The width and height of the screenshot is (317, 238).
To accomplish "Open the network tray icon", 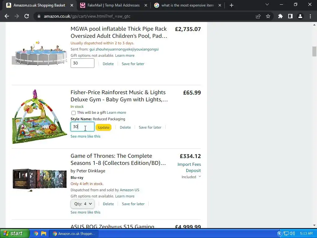I will point(286,234).
